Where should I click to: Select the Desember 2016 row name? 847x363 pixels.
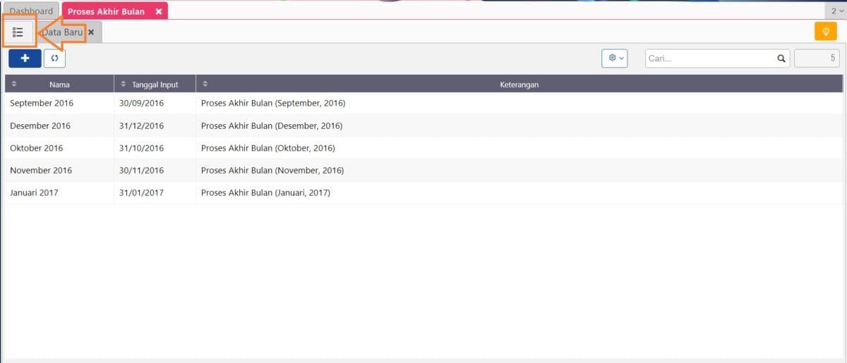[x=40, y=125]
